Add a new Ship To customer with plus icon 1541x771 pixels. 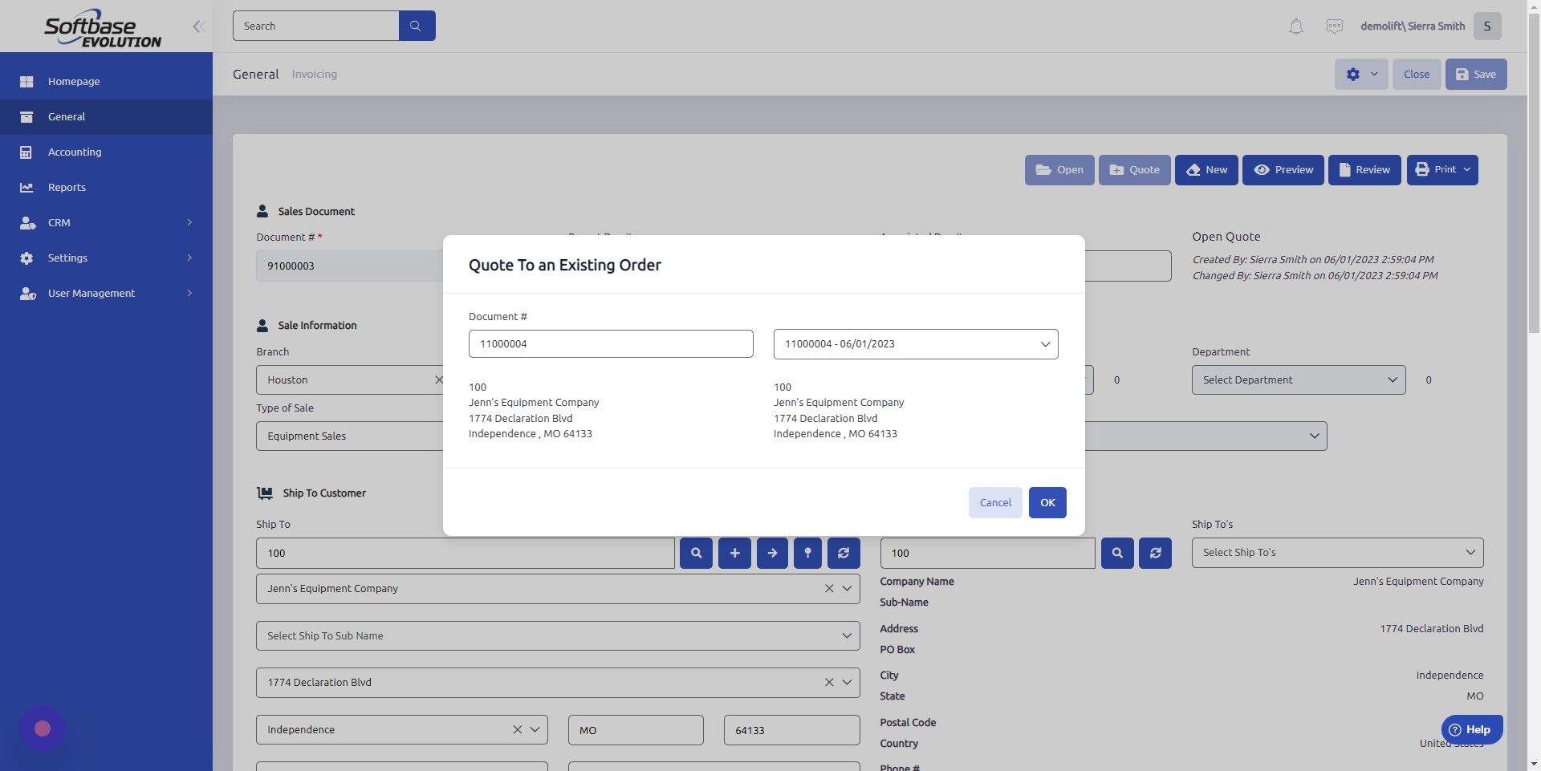point(734,553)
